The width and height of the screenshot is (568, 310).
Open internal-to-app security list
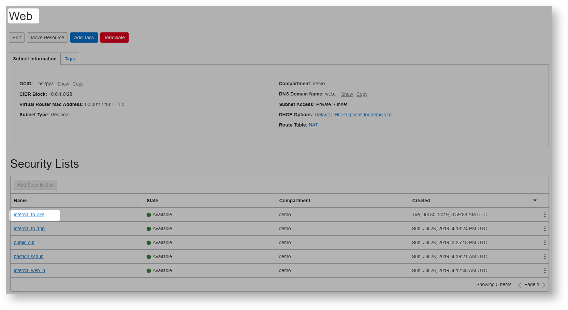29,228
